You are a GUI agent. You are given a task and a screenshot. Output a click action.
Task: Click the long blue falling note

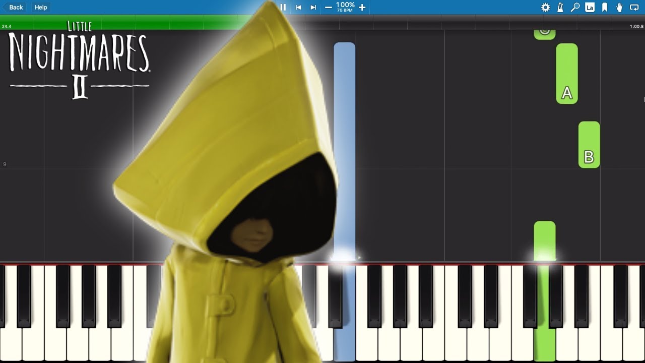[x=345, y=151]
